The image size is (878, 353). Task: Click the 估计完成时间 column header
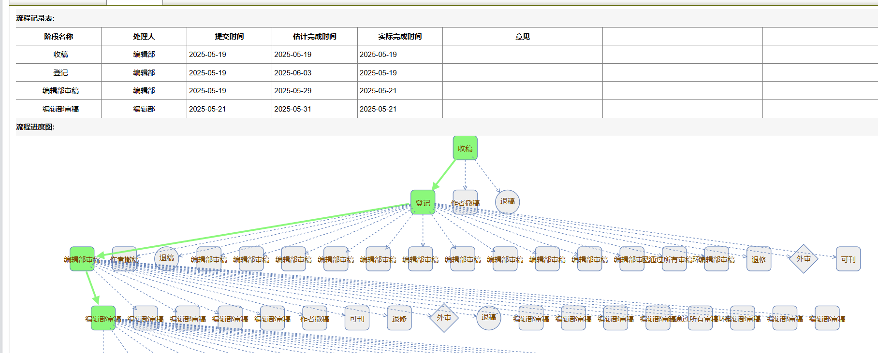coord(314,37)
